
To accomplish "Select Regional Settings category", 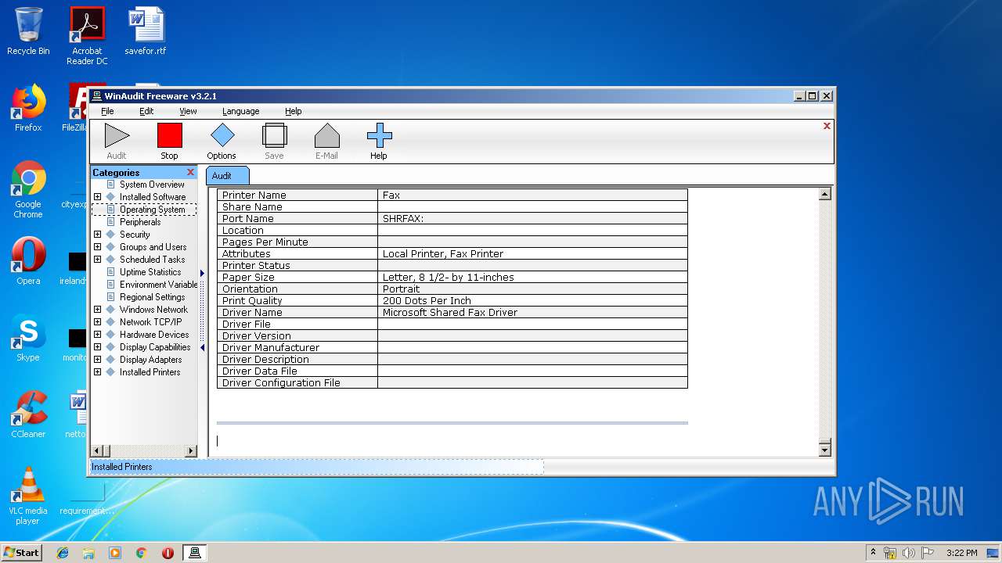I will click(x=153, y=297).
